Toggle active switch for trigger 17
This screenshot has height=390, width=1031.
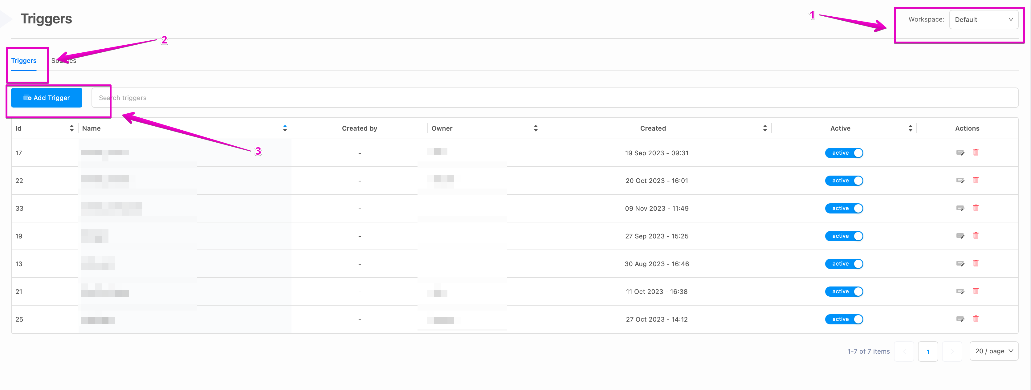pos(844,153)
